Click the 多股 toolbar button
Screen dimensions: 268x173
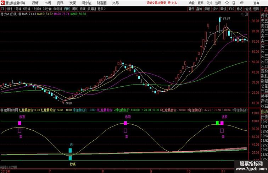point(207,9)
